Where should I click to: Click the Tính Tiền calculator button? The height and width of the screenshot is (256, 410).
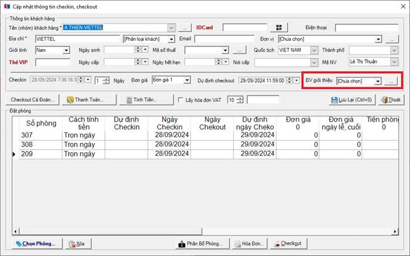coord(146,99)
